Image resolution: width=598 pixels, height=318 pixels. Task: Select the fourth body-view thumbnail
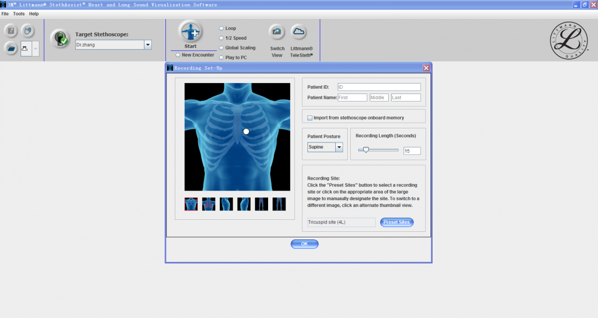[x=244, y=204]
